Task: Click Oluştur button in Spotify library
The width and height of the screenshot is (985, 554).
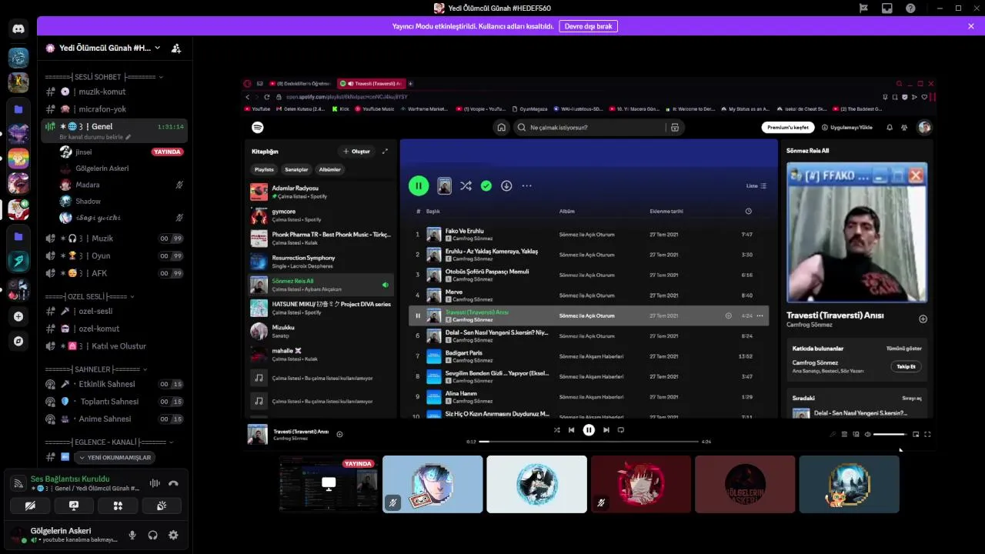Action: click(x=356, y=152)
